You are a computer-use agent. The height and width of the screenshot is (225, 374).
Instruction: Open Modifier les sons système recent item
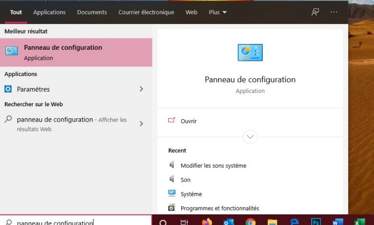point(213,166)
